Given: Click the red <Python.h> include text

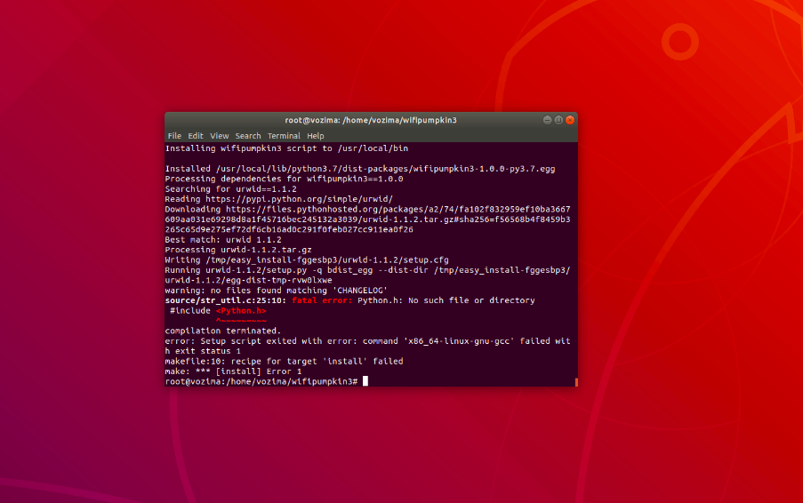Looking at the screenshot, I should click(241, 311).
